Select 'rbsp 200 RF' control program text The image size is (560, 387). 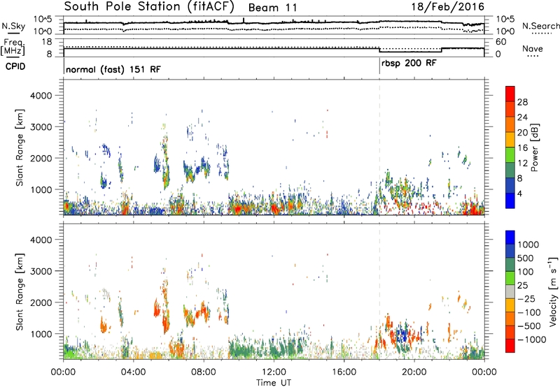[409, 64]
